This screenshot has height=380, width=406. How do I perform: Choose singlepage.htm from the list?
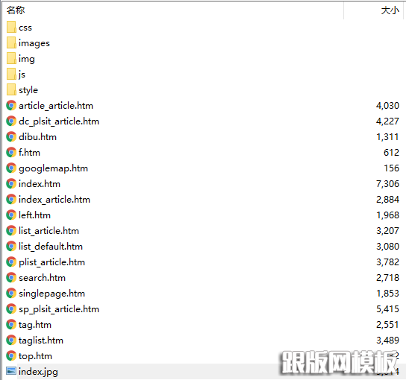[51, 294]
